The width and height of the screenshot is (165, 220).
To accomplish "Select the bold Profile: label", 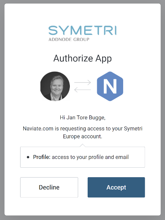I will click(x=41, y=157).
